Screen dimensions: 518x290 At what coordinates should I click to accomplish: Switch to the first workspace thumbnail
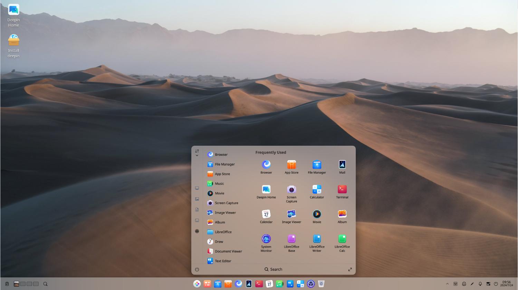coord(16,284)
